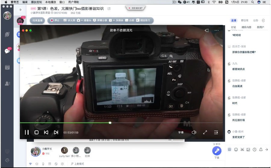Switch to the 直播 tab
The height and width of the screenshot is (168, 271).
tap(234, 20)
